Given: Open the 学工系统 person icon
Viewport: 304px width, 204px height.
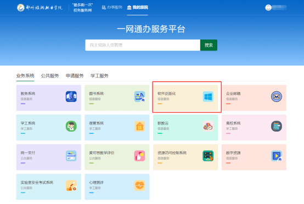Looking at the screenshot, I should click(71, 126).
